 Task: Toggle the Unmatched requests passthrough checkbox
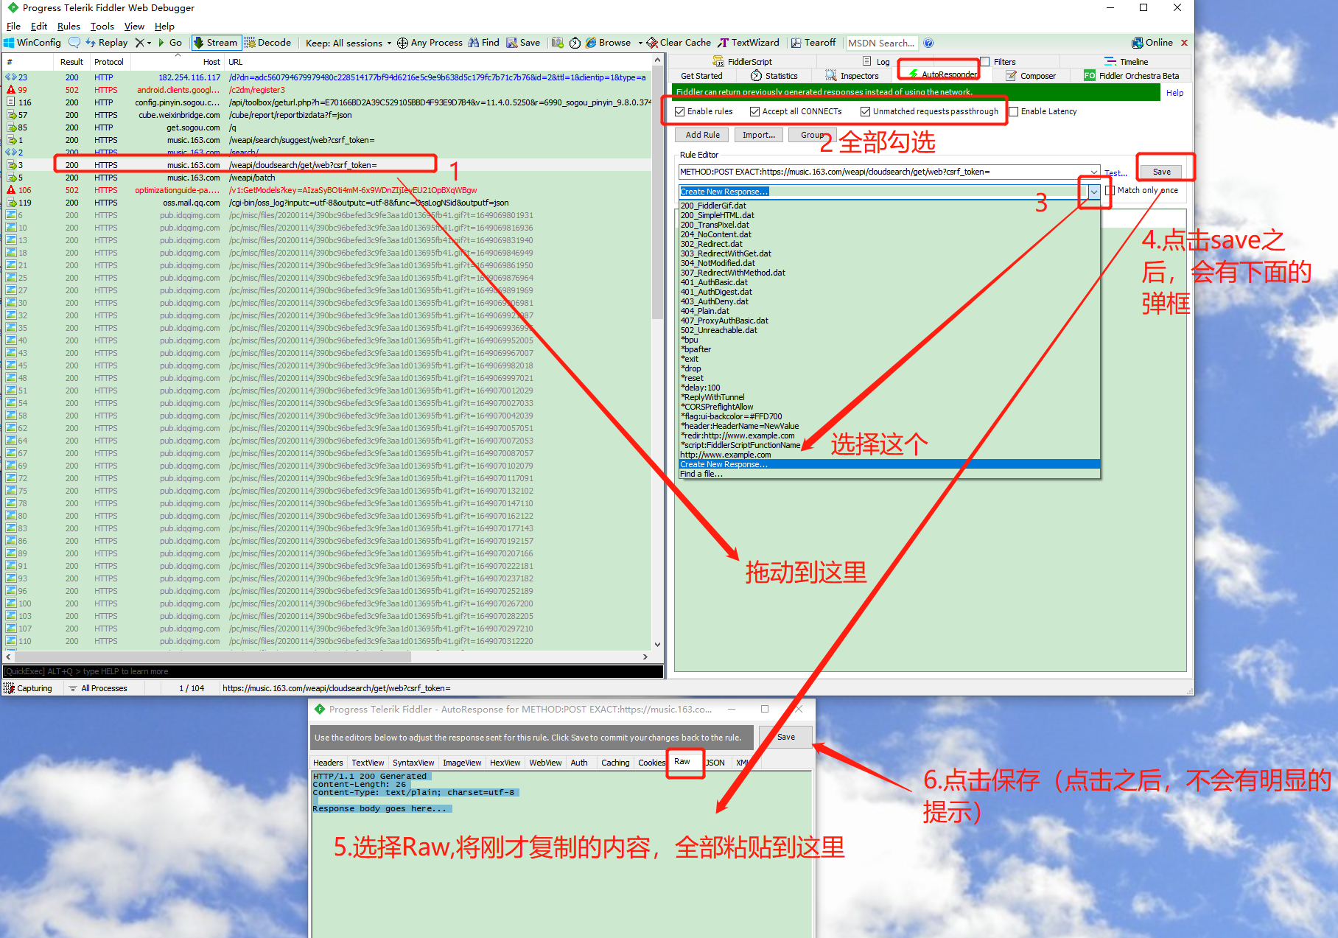tap(865, 112)
